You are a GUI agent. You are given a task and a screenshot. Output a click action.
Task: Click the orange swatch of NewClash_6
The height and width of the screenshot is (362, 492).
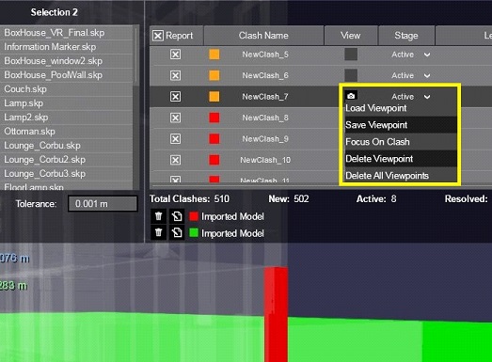(x=214, y=75)
